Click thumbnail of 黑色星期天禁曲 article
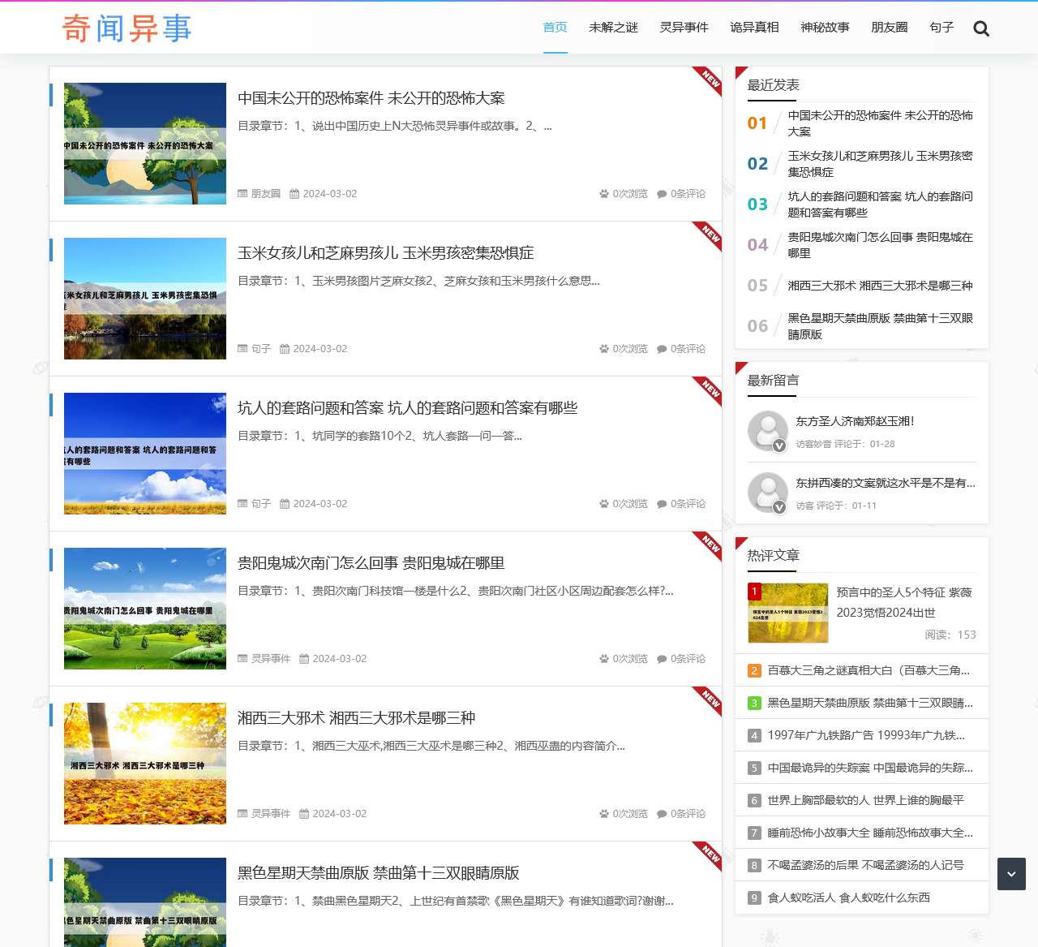The image size is (1038, 947). point(145,902)
